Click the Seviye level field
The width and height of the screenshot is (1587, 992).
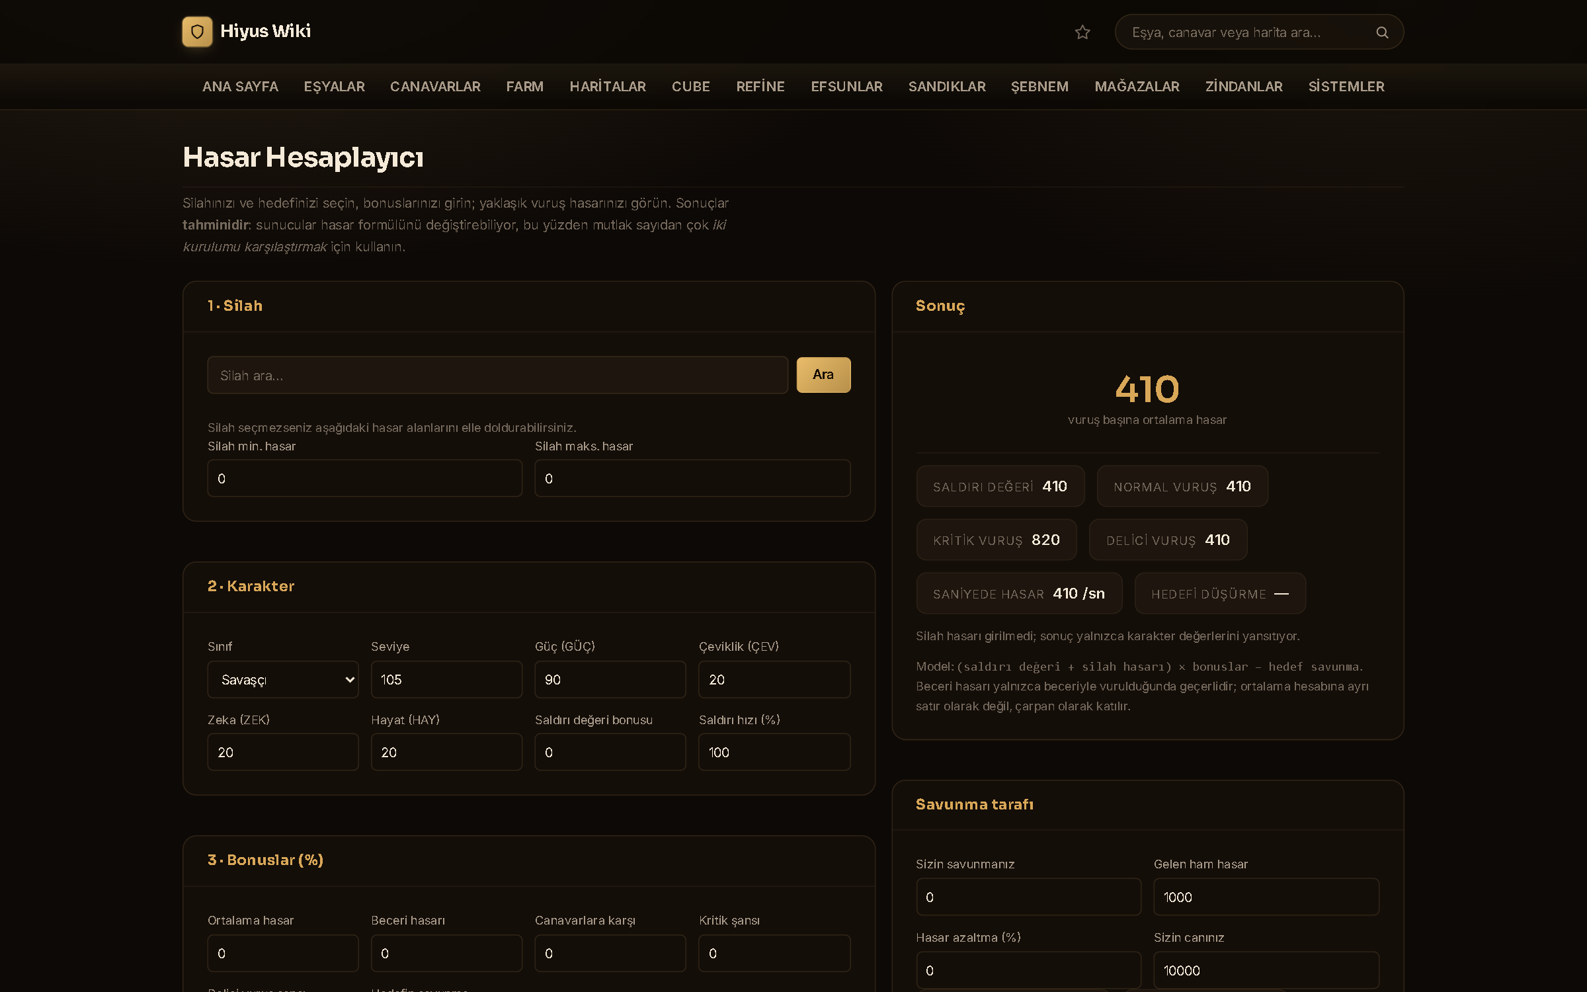pyautogui.click(x=446, y=679)
